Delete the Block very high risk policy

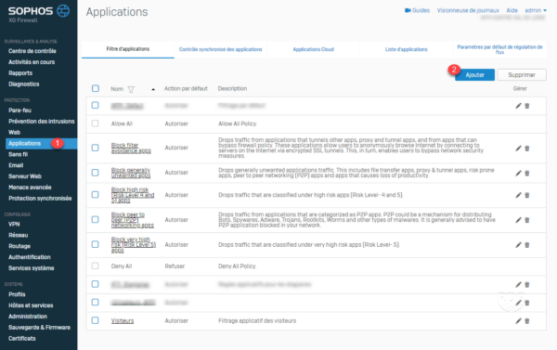coord(527,245)
